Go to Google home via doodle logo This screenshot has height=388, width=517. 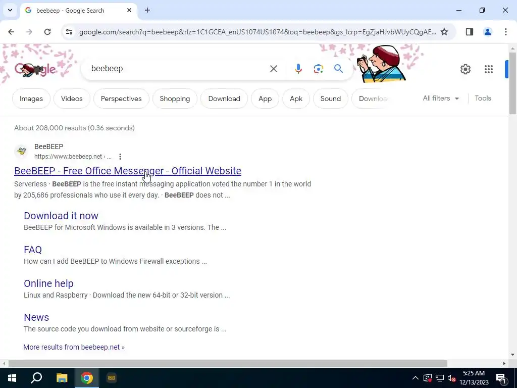pyautogui.click(x=35, y=69)
